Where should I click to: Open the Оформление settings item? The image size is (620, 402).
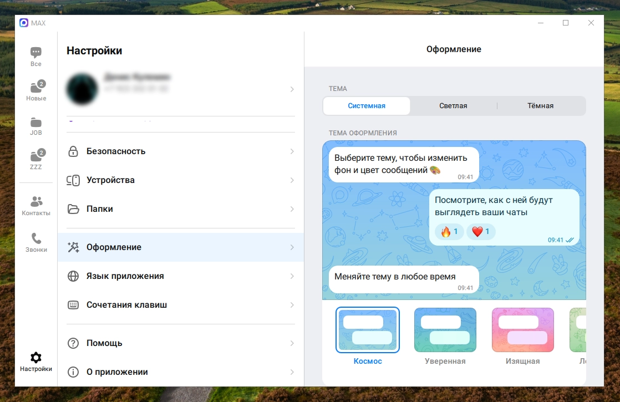point(181,247)
